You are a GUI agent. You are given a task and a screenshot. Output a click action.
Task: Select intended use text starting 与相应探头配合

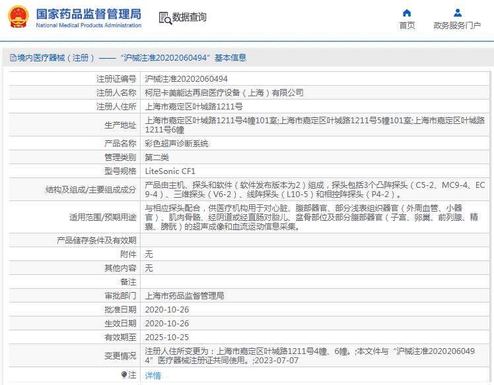pos(312,218)
